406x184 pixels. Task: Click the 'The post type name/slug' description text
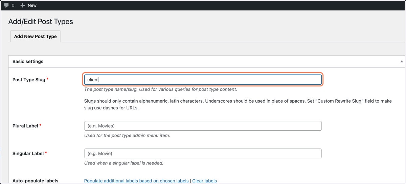[x=160, y=89]
